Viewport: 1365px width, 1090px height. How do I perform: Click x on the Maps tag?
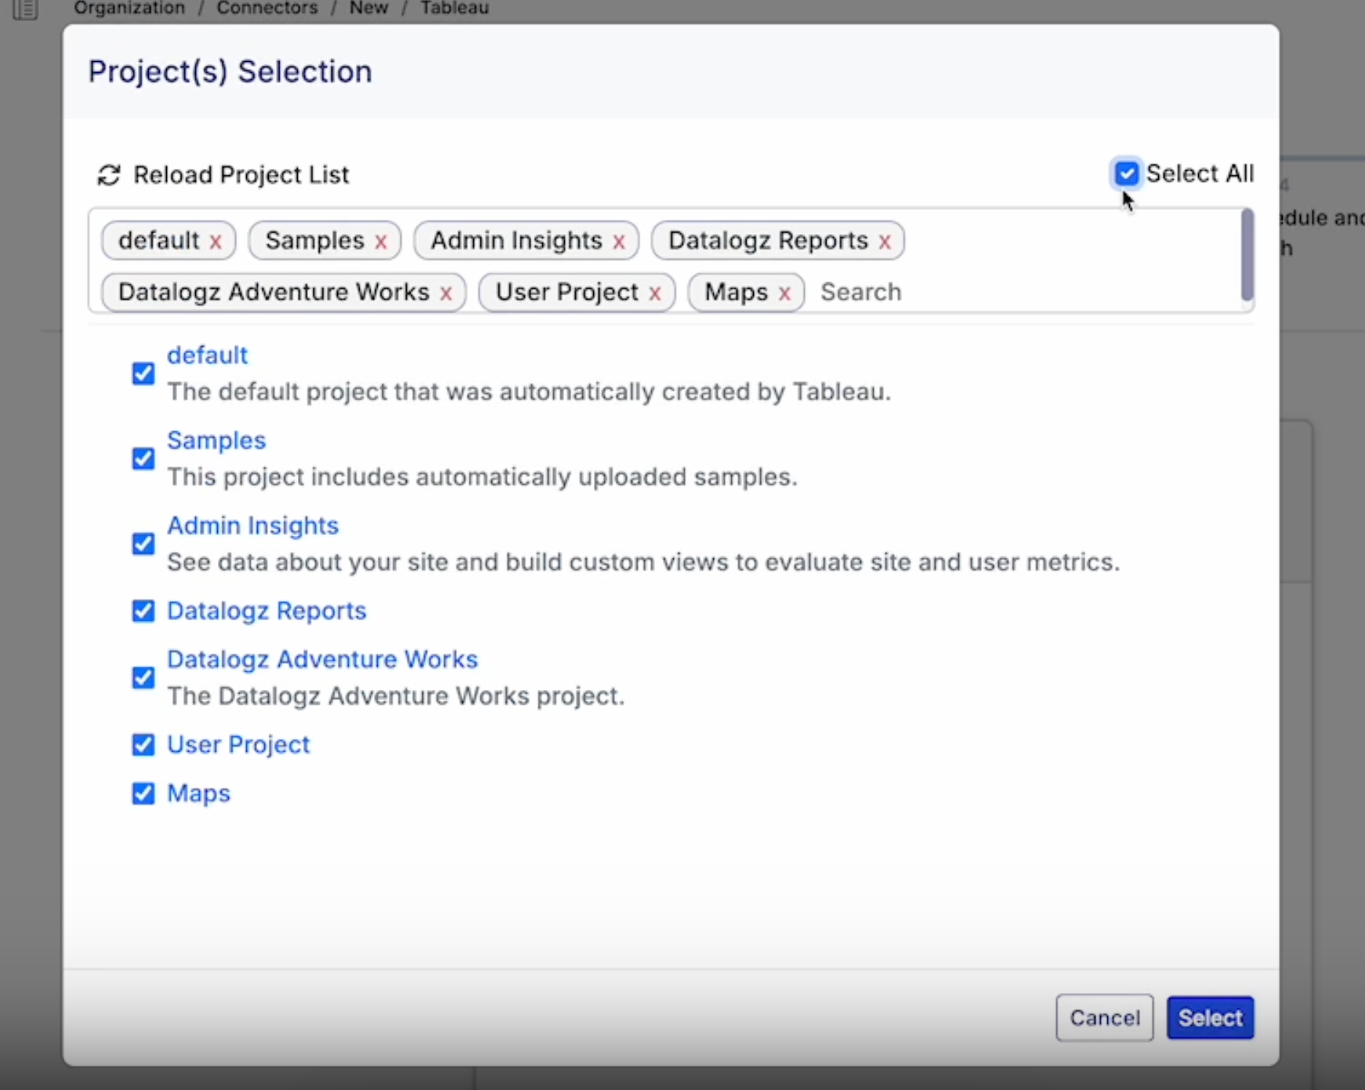[x=784, y=293]
